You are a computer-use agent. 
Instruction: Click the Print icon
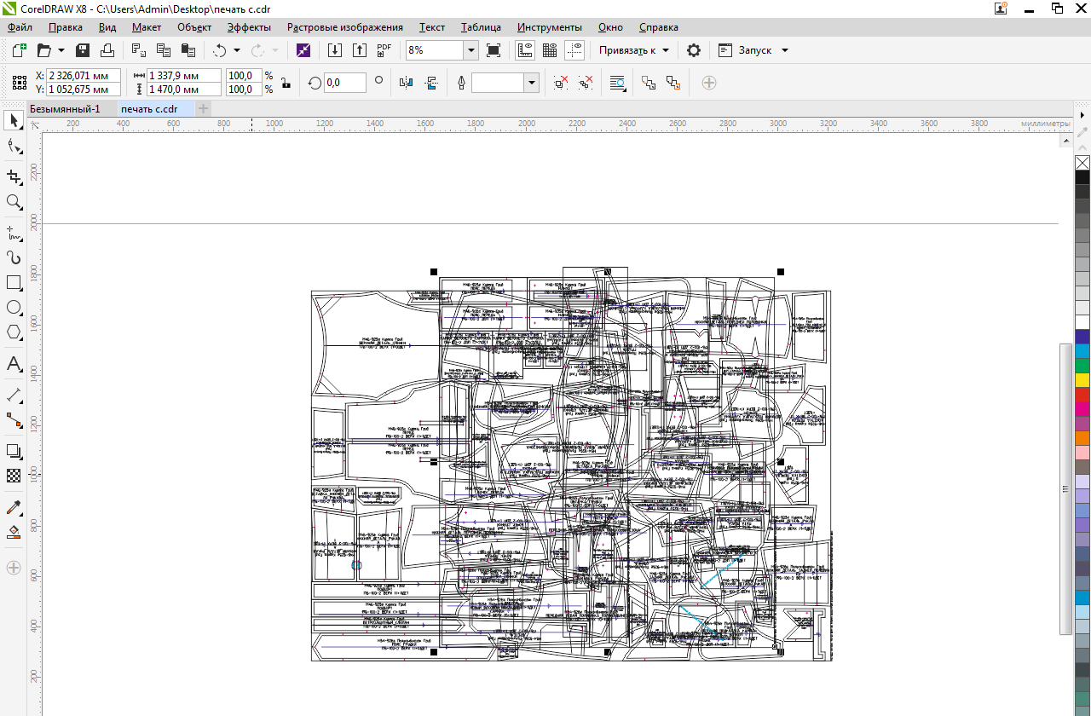click(106, 50)
